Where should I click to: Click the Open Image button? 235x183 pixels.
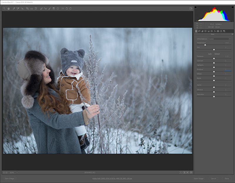pyautogui.click(x=198, y=179)
